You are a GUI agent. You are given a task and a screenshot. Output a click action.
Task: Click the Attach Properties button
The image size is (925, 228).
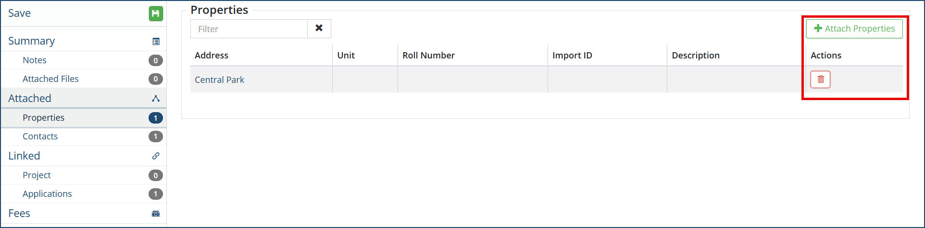854,29
